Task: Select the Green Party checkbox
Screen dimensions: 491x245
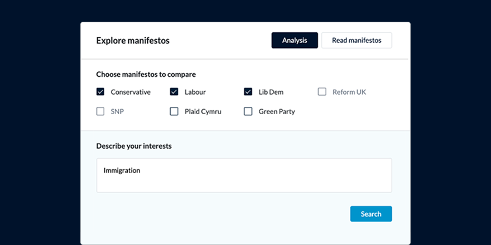Action: (248, 111)
